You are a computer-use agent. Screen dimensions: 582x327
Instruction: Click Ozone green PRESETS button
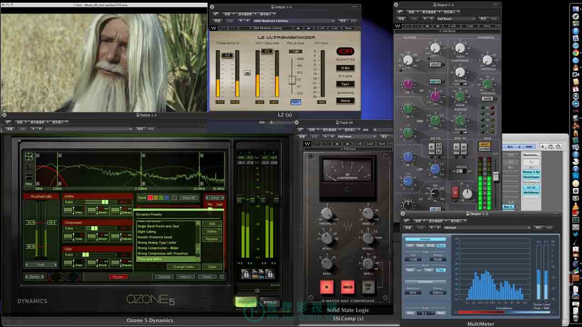point(246,302)
